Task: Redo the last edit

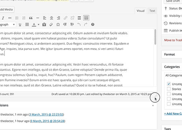Action: [x=86, y=25]
